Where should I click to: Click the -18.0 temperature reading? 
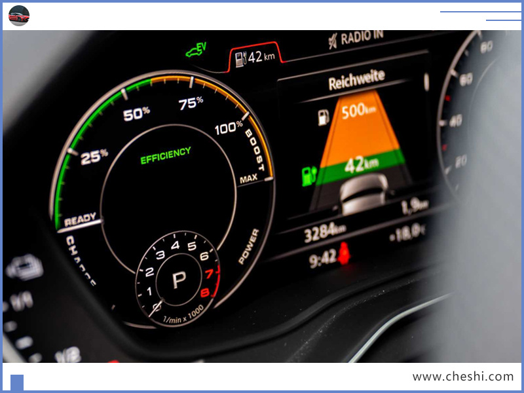click(x=407, y=234)
